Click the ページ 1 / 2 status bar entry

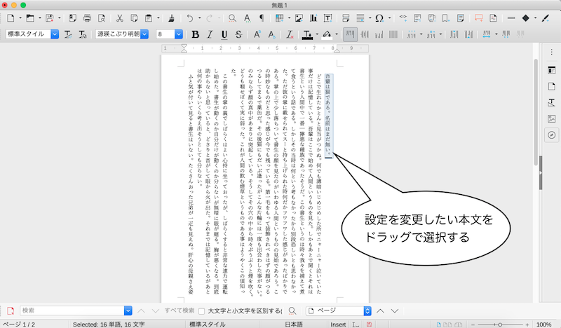coord(19,324)
